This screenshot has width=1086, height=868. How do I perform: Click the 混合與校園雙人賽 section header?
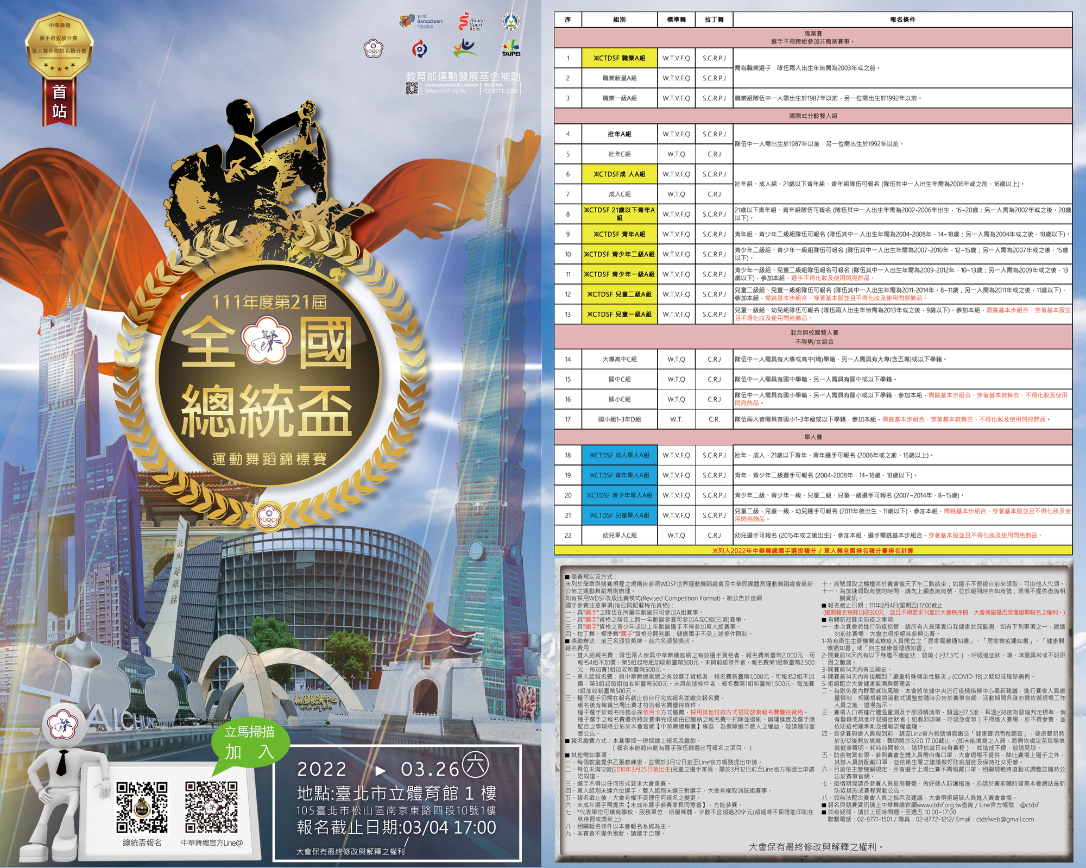coord(813,337)
